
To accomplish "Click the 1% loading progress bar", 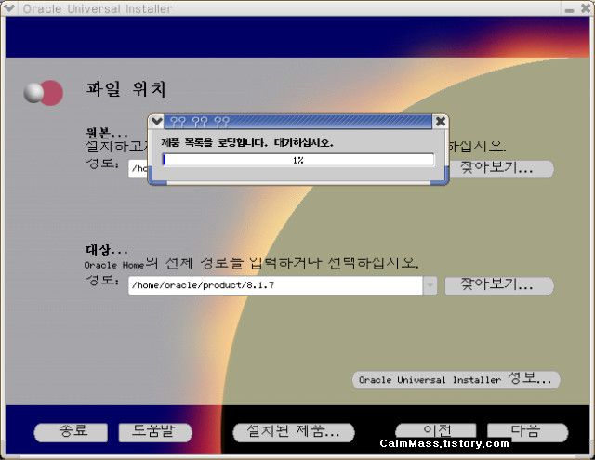I will pos(298,160).
